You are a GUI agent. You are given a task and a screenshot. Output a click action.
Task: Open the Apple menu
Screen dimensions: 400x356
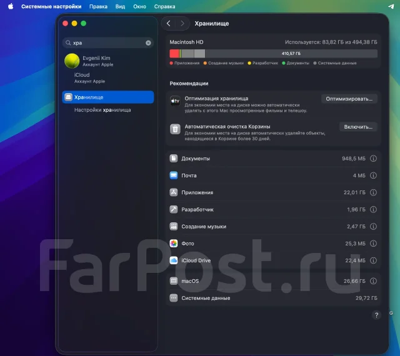[11, 6]
